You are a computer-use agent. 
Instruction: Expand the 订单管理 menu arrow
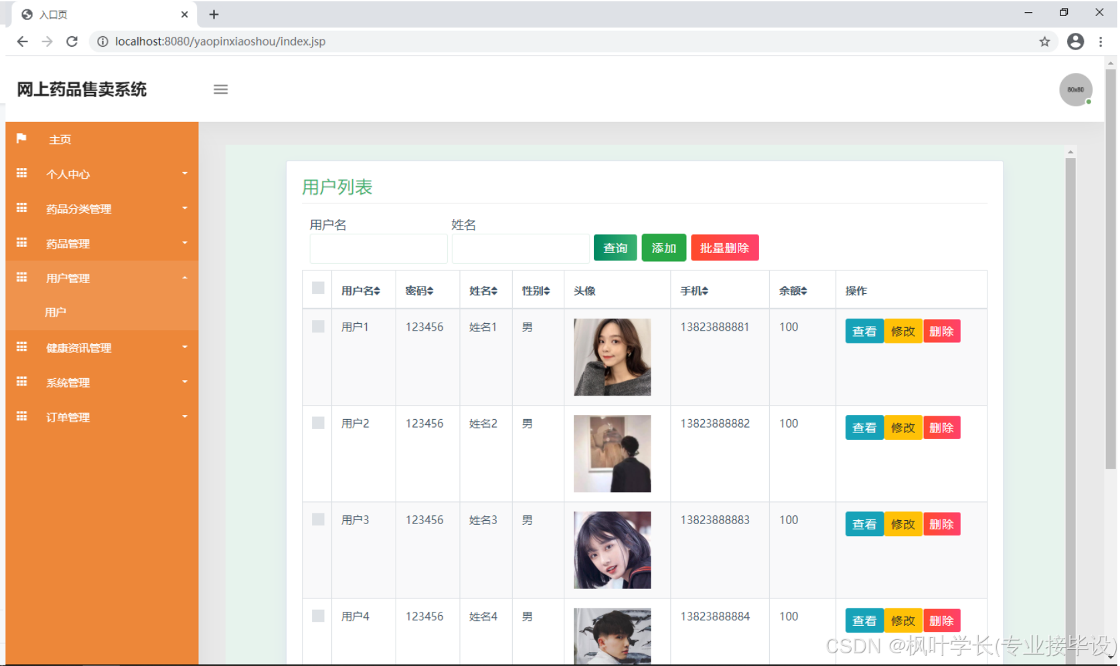tap(185, 416)
